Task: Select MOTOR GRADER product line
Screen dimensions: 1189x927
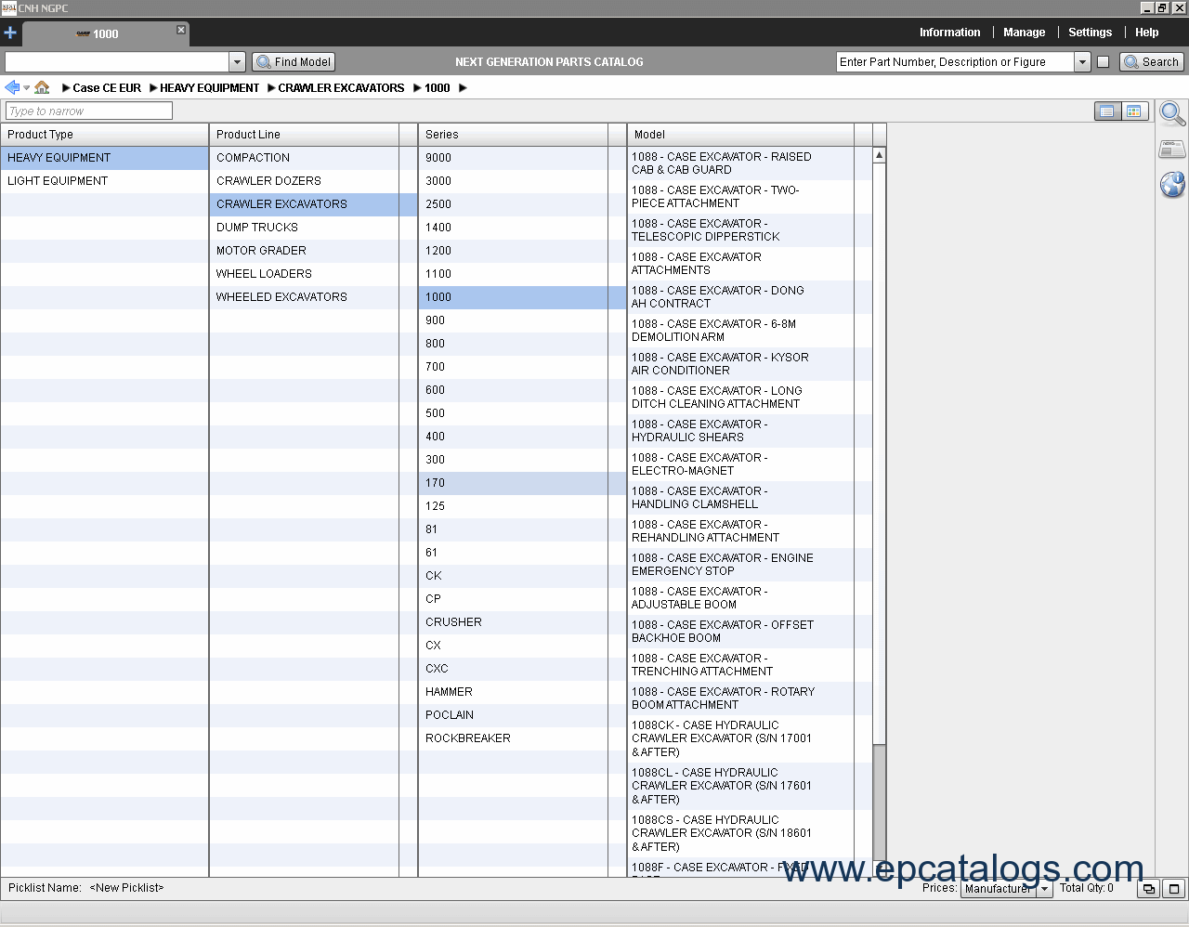Action: click(x=313, y=251)
